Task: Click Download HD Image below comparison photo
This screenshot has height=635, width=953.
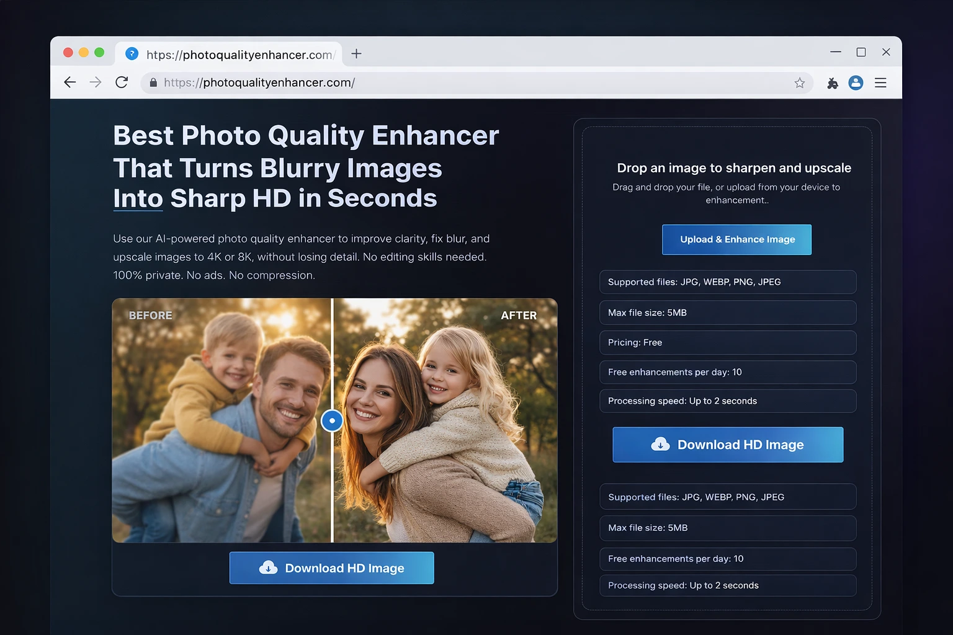Action: click(331, 568)
